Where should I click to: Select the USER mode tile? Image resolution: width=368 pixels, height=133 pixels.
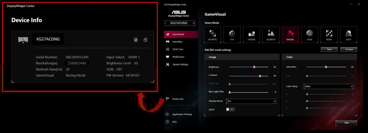348,35
